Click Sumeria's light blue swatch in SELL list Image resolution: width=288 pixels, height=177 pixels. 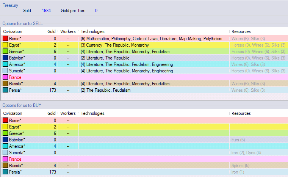[5, 70]
